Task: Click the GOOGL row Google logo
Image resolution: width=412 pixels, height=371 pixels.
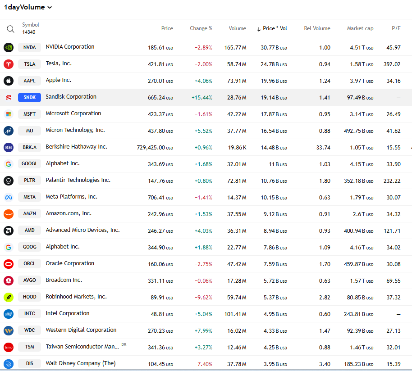Action: tap(9, 164)
